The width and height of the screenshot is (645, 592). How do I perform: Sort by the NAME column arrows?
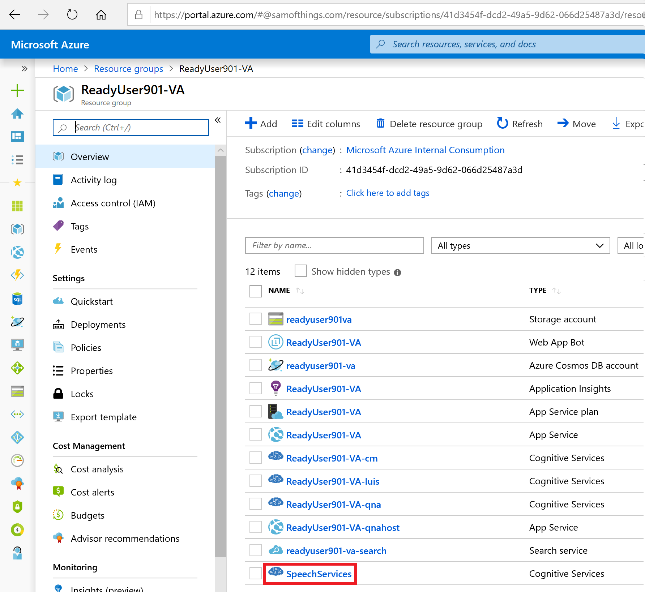300,291
